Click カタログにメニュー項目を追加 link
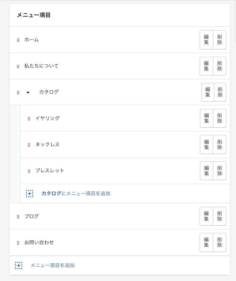236x281 pixels. 76,193
